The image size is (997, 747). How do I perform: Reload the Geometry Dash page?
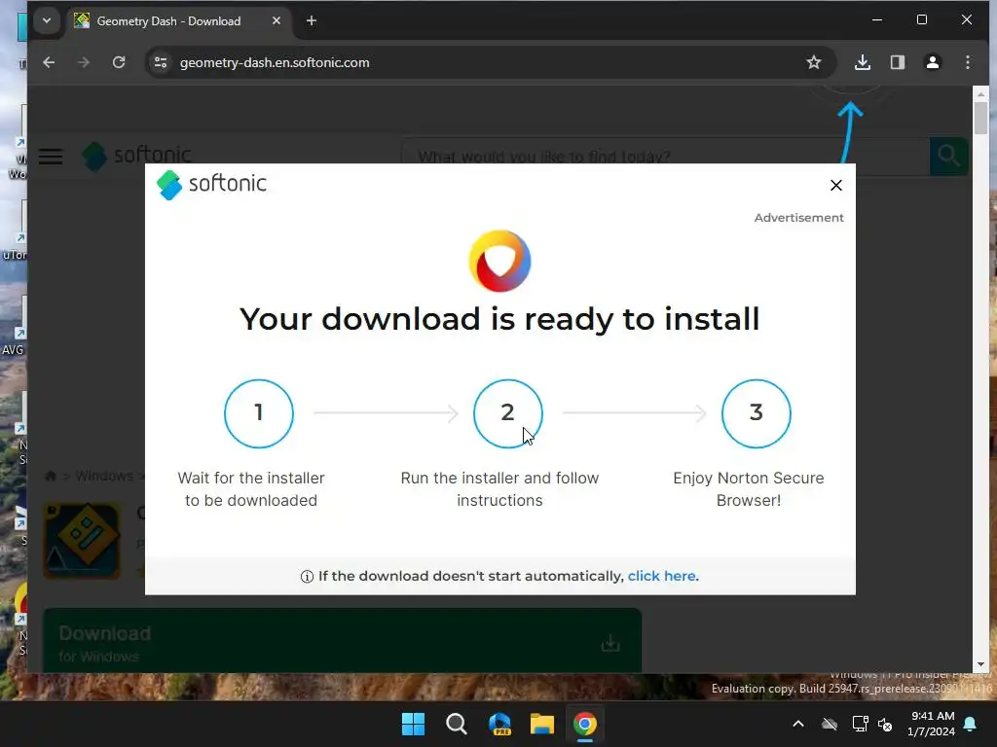[119, 62]
